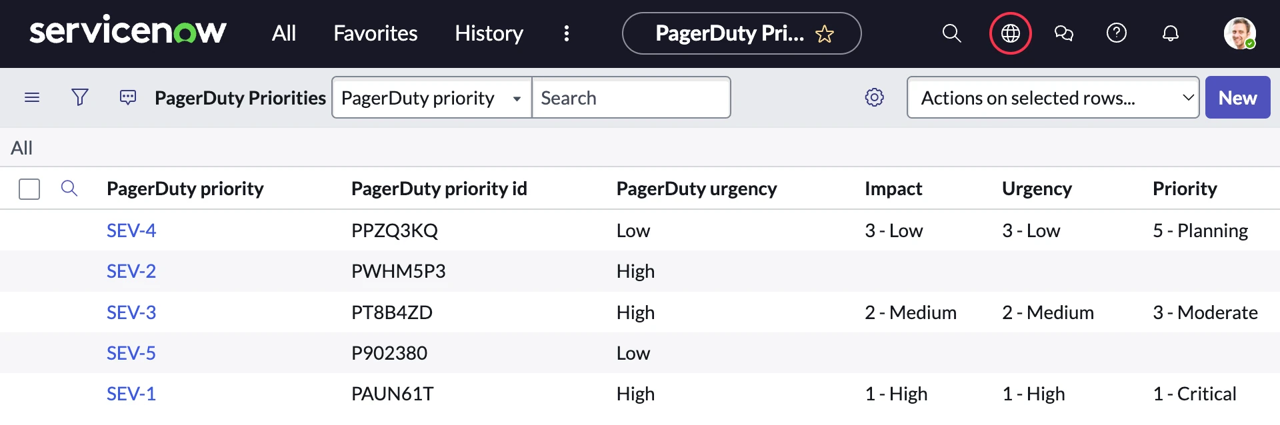The height and width of the screenshot is (425, 1280).
Task: Open the chat conversations icon
Action: 1063,33
